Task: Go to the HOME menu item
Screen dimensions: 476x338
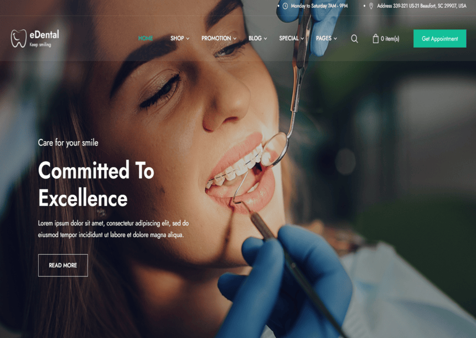Action: [x=146, y=38]
